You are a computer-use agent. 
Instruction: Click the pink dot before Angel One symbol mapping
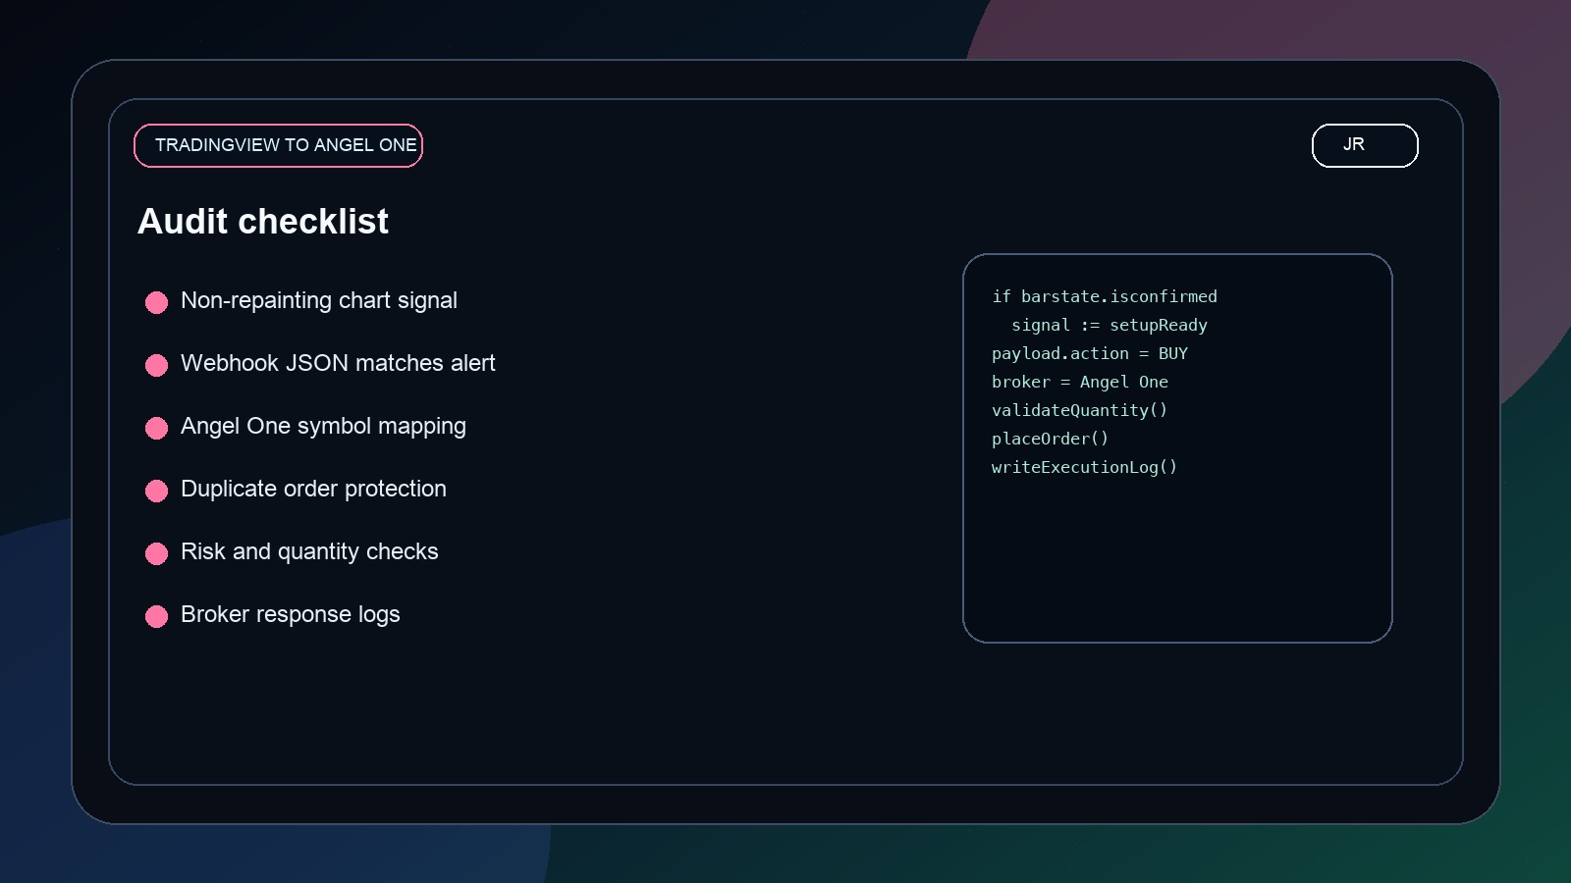[x=156, y=428]
